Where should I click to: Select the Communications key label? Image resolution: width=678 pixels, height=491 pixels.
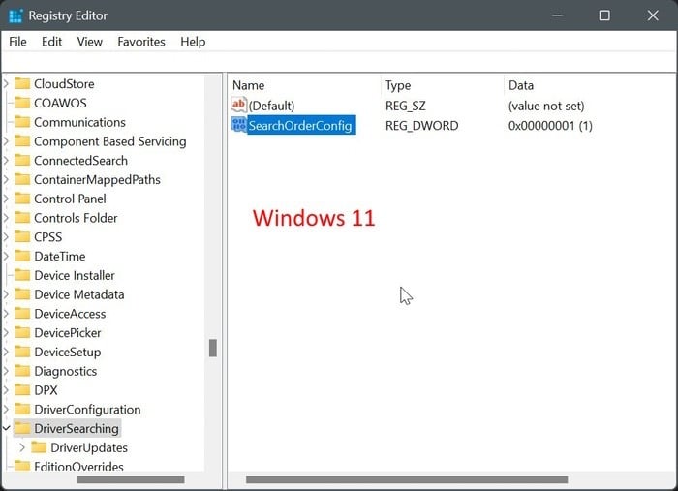[79, 122]
